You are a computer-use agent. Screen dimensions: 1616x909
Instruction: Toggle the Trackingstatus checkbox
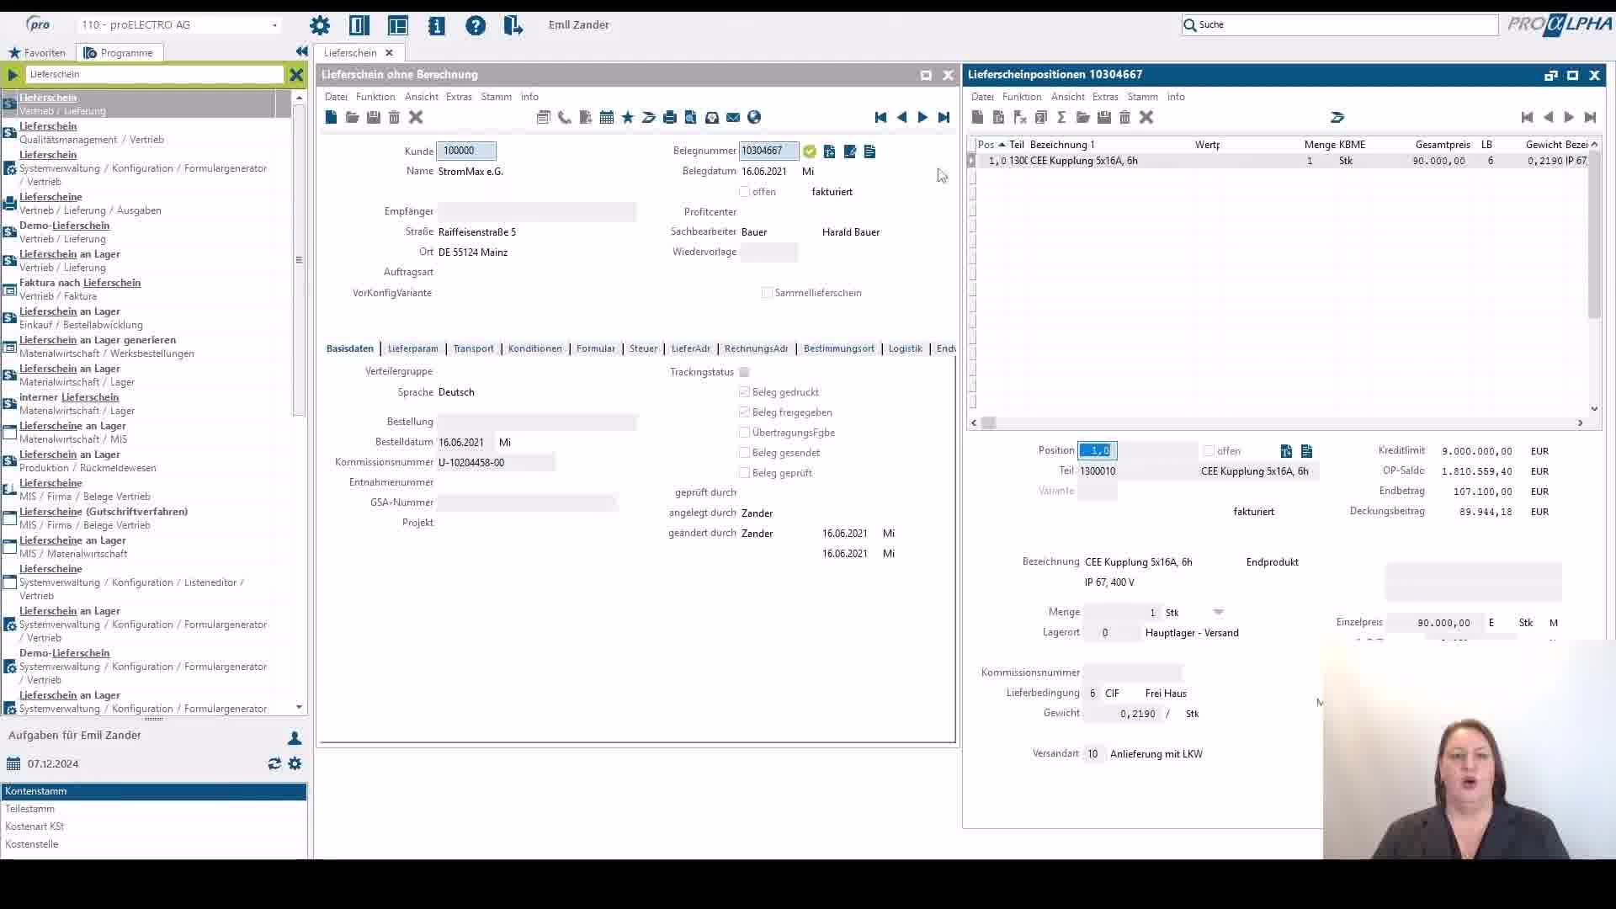[x=744, y=372]
